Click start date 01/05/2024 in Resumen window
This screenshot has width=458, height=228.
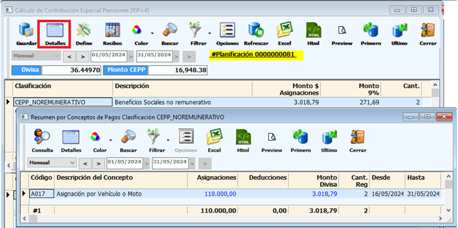[125, 163]
